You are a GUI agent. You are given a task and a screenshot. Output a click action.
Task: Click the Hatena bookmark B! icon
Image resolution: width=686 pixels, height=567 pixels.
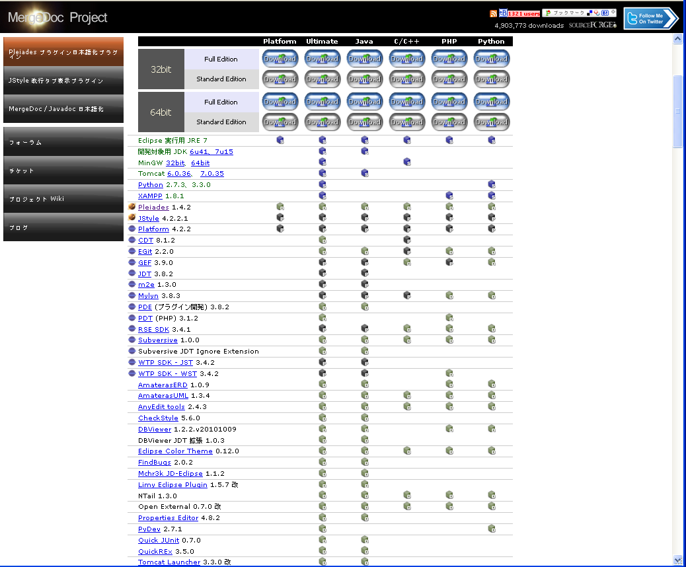click(605, 13)
